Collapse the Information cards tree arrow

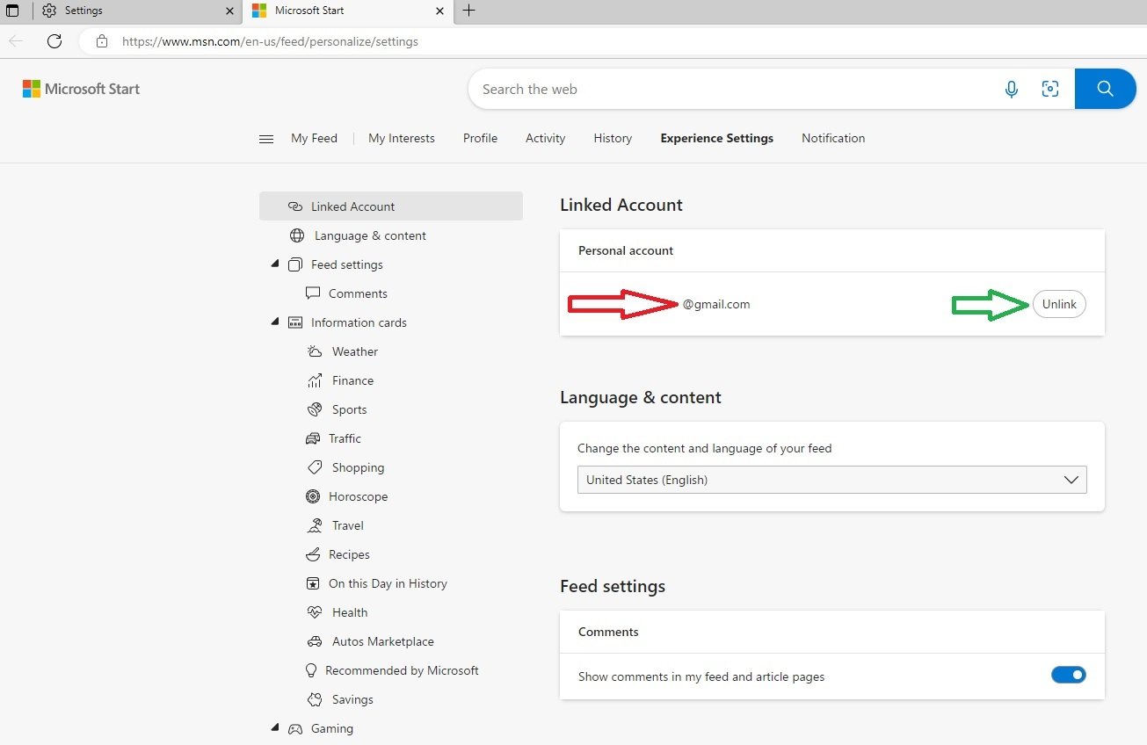coord(275,322)
